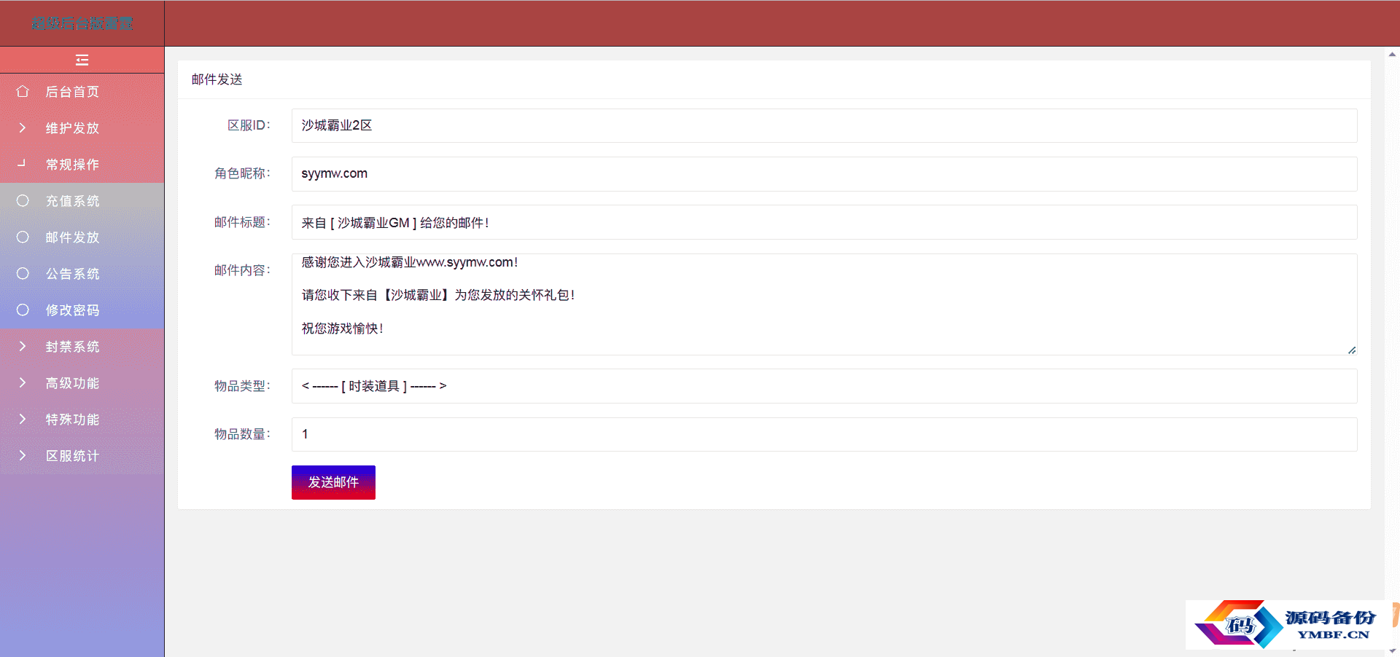Click the 区服ID: label
Viewport: 1400px width, 657px height.
click(x=249, y=125)
